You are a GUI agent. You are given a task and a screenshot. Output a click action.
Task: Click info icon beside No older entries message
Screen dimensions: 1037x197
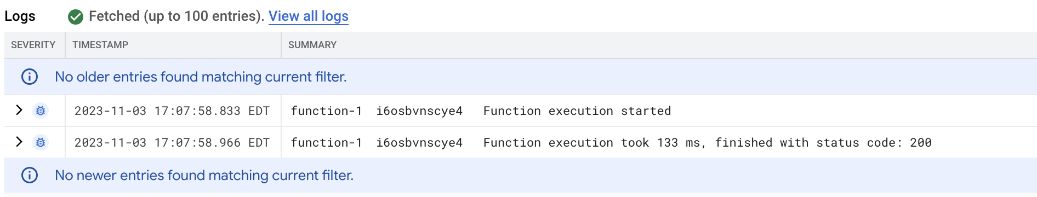[30, 77]
